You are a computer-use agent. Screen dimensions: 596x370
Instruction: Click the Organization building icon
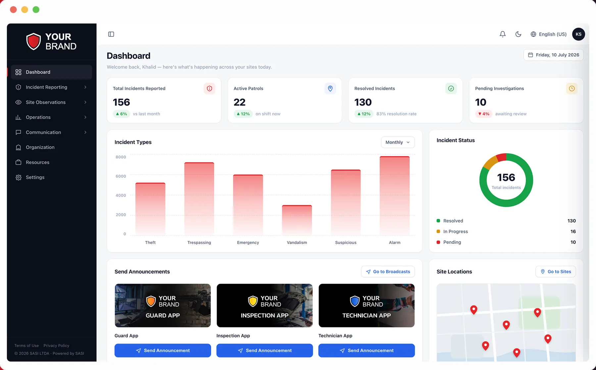point(19,147)
